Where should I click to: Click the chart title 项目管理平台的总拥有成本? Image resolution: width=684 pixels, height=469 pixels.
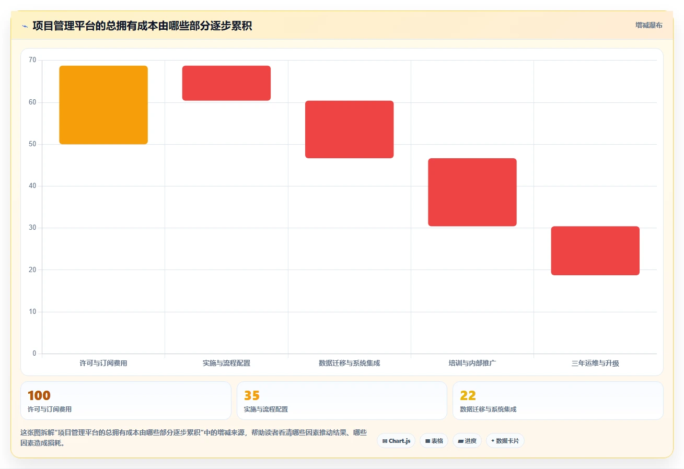tap(142, 26)
